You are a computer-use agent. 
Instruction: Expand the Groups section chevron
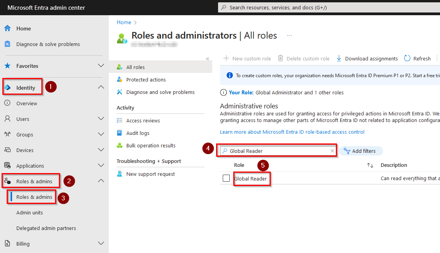(101, 134)
